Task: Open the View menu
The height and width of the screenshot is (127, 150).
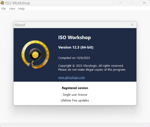Action: click(x=12, y=9)
